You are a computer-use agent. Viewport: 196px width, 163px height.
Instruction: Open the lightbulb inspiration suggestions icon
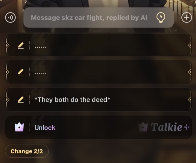click(161, 18)
